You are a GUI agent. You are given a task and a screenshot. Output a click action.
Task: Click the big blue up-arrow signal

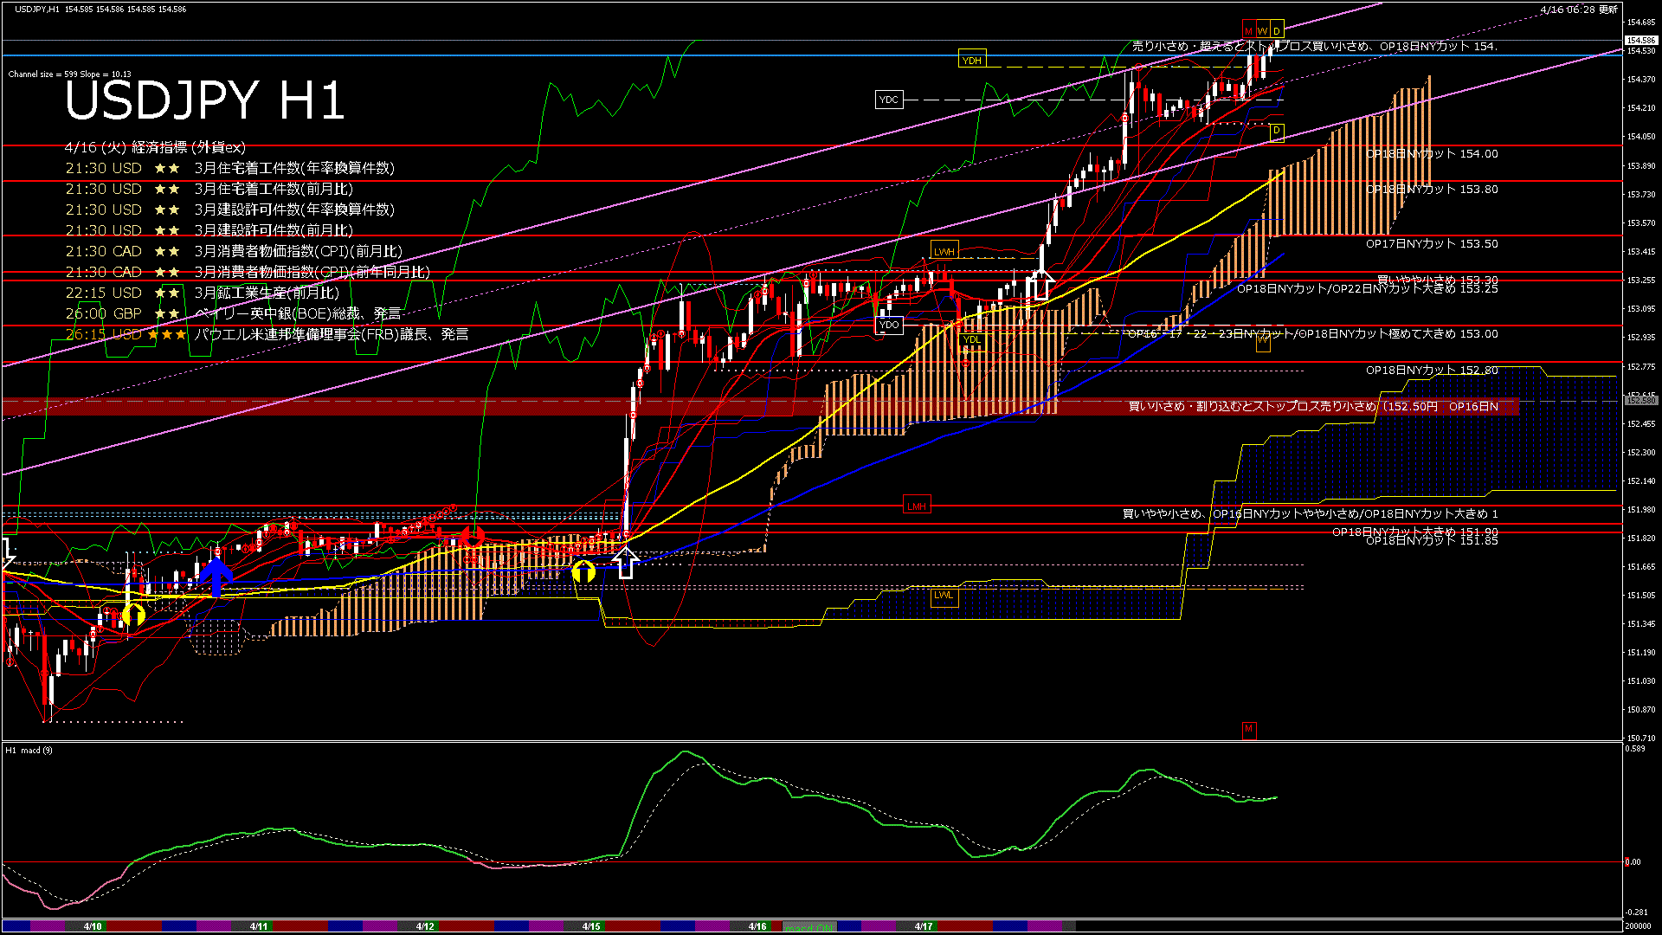point(216,576)
